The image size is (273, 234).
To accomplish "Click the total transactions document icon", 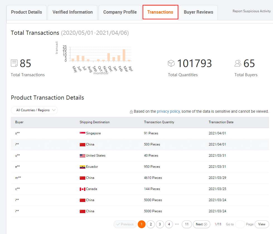I will click(x=14, y=63).
